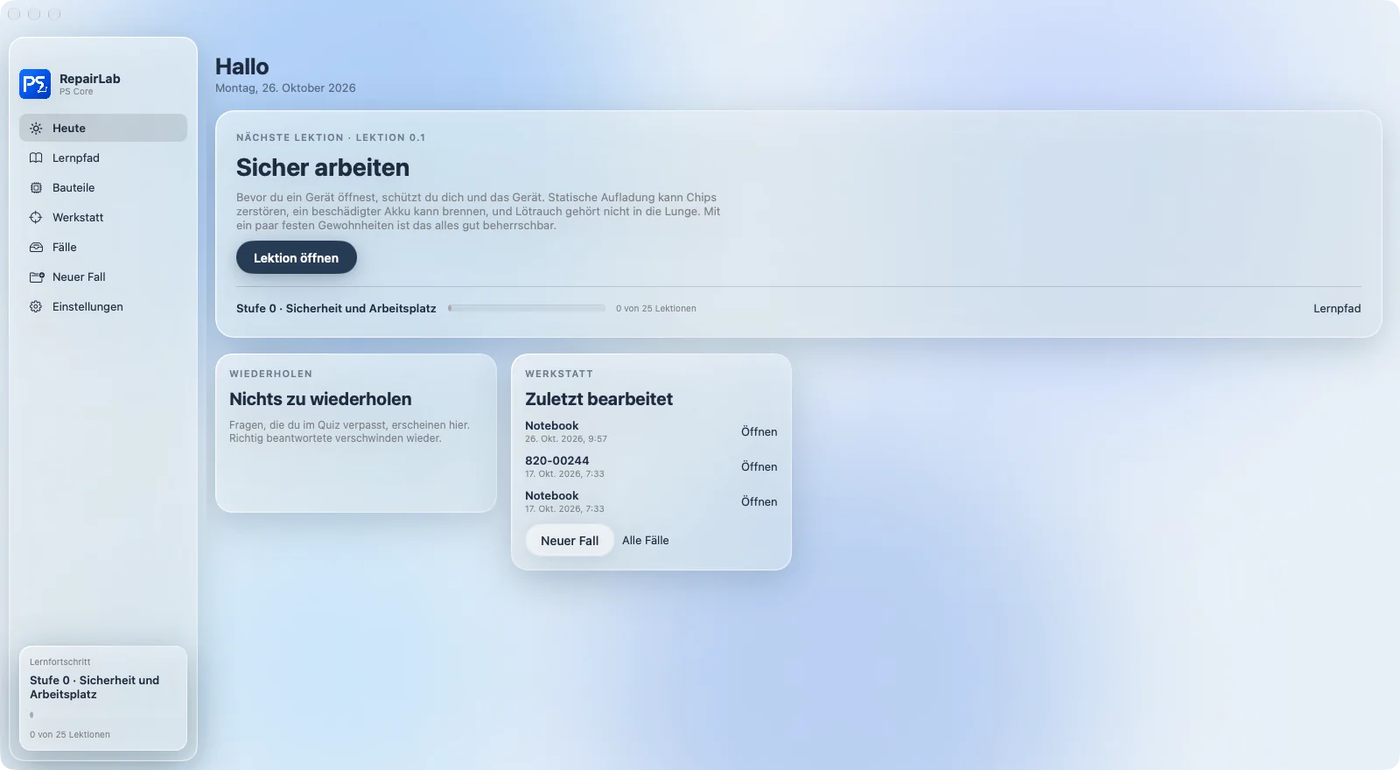Click the date Montag, 26. Oktober 2026
The width and height of the screenshot is (1400, 770).
click(x=285, y=87)
